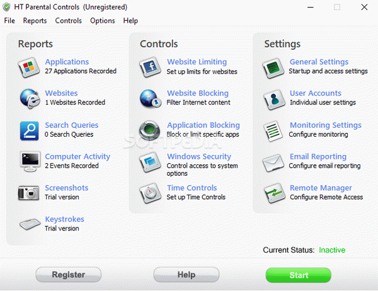Open the Help menu in menu bar
Image resolution: width=378 pixels, height=291 pixels.
(x=130, y=21)
